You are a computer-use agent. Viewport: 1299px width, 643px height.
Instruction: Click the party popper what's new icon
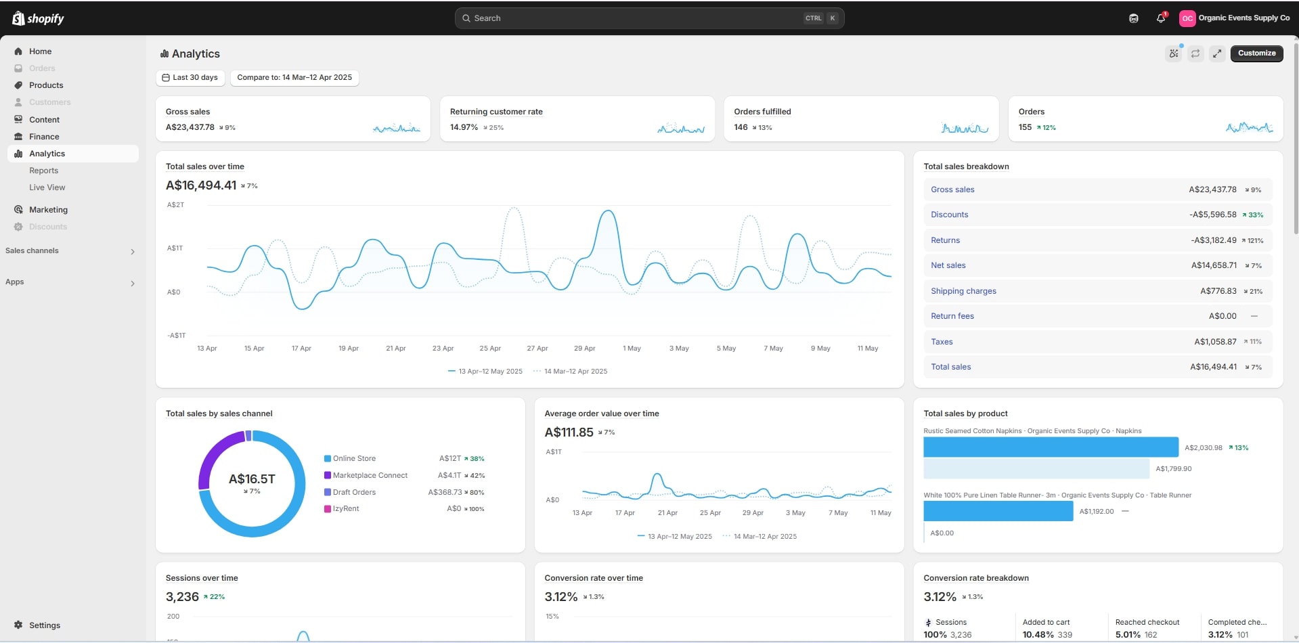point(1174,53)
